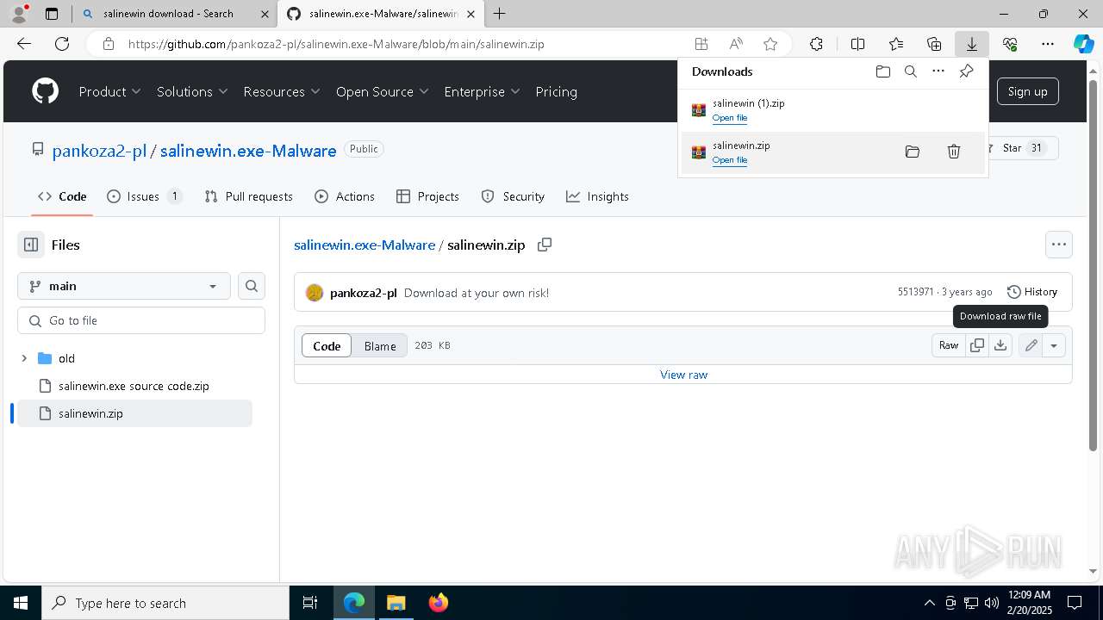Image resolution: width=1103 pixels, height=620 pixels.
Task: Pin the Downloads panel
Action: (966, 71)
